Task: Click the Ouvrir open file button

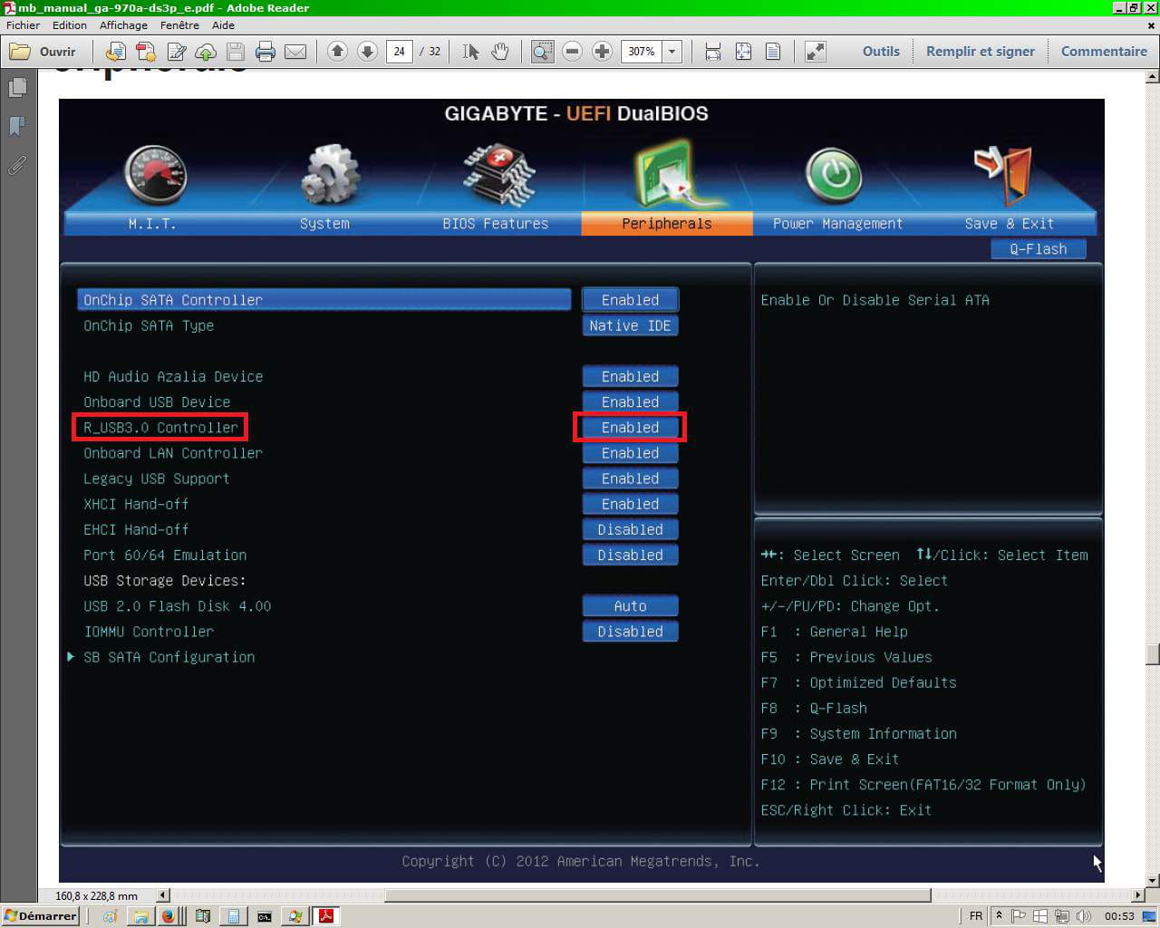Action: point(43,52)
